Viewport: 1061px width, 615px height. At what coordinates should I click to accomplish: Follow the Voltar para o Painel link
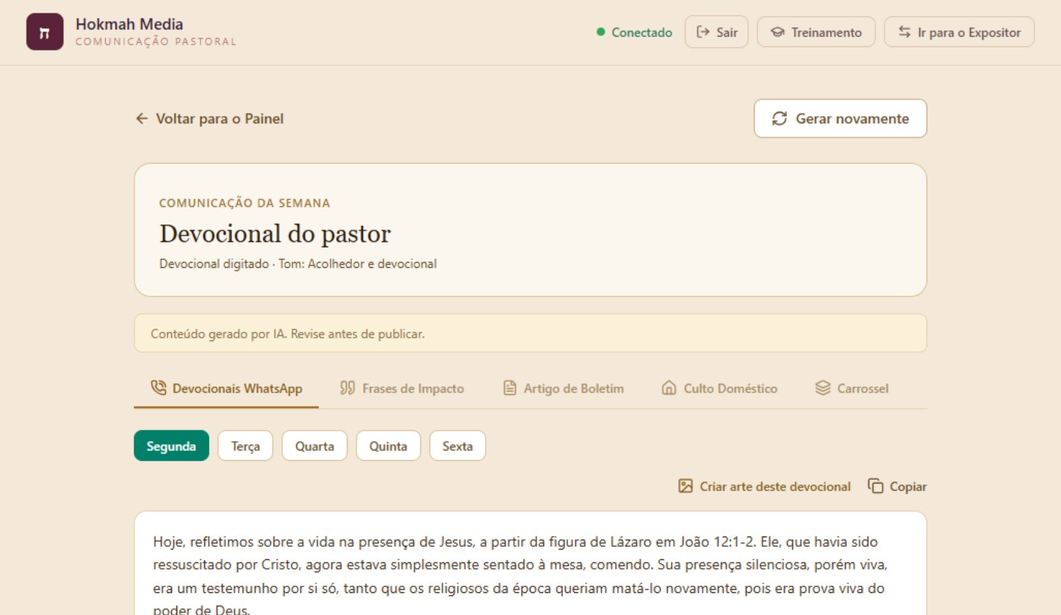click(210, 118)
